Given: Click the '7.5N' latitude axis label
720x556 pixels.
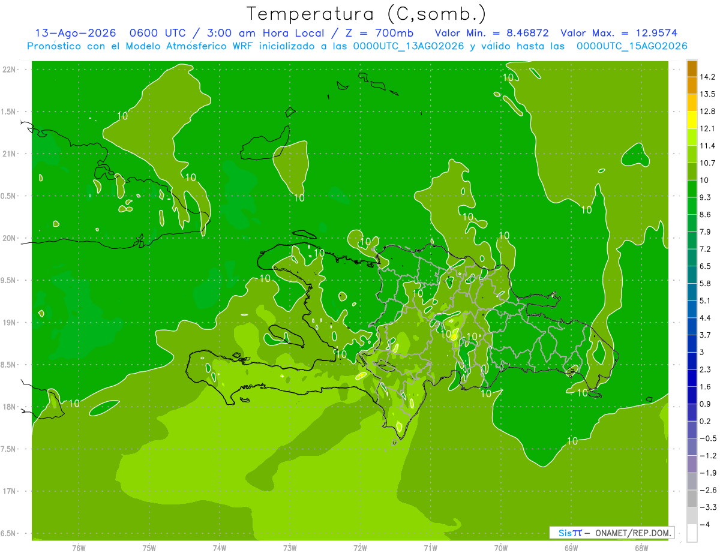Looking at the screenshot, I should (9, 449).
